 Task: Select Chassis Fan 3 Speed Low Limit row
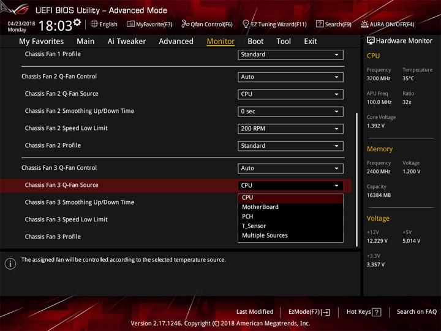click(66, 219)
